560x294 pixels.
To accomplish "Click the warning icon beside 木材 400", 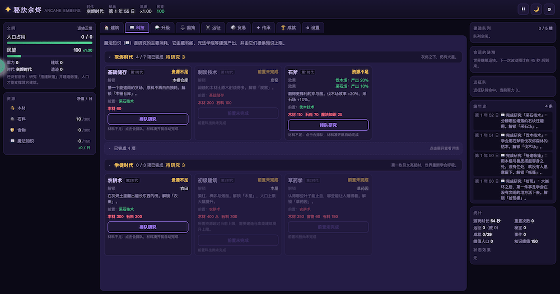I will pos(217,217).
